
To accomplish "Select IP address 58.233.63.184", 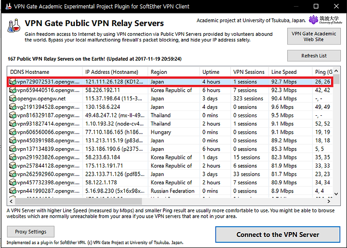I will 103,157.
